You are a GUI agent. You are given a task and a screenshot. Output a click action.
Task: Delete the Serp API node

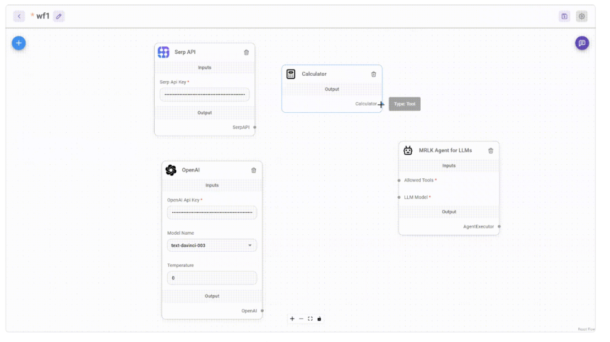click(246, 52)
